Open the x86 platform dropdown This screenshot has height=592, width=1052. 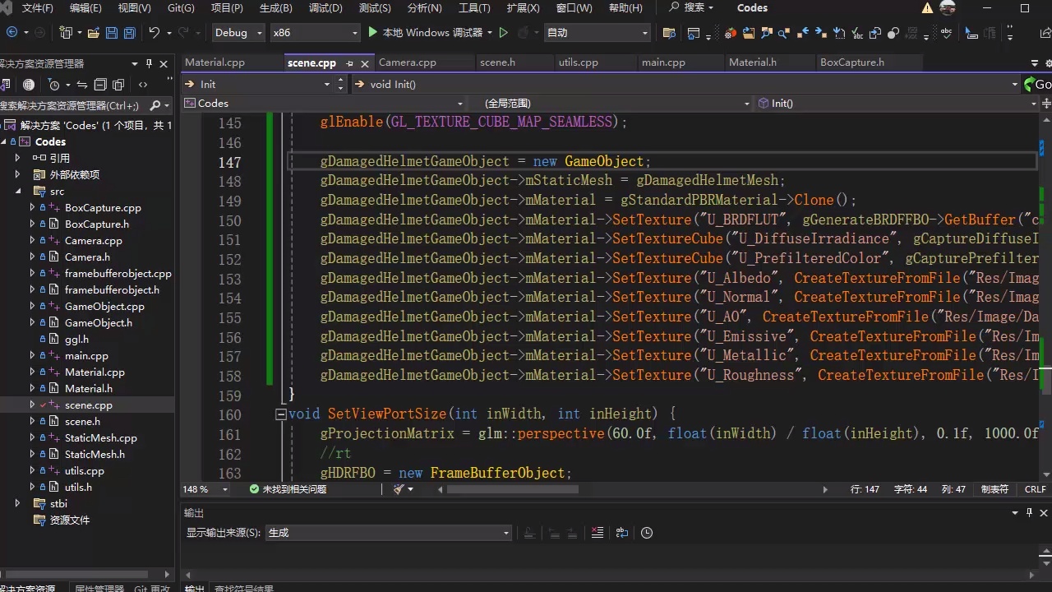pos(316,33)
